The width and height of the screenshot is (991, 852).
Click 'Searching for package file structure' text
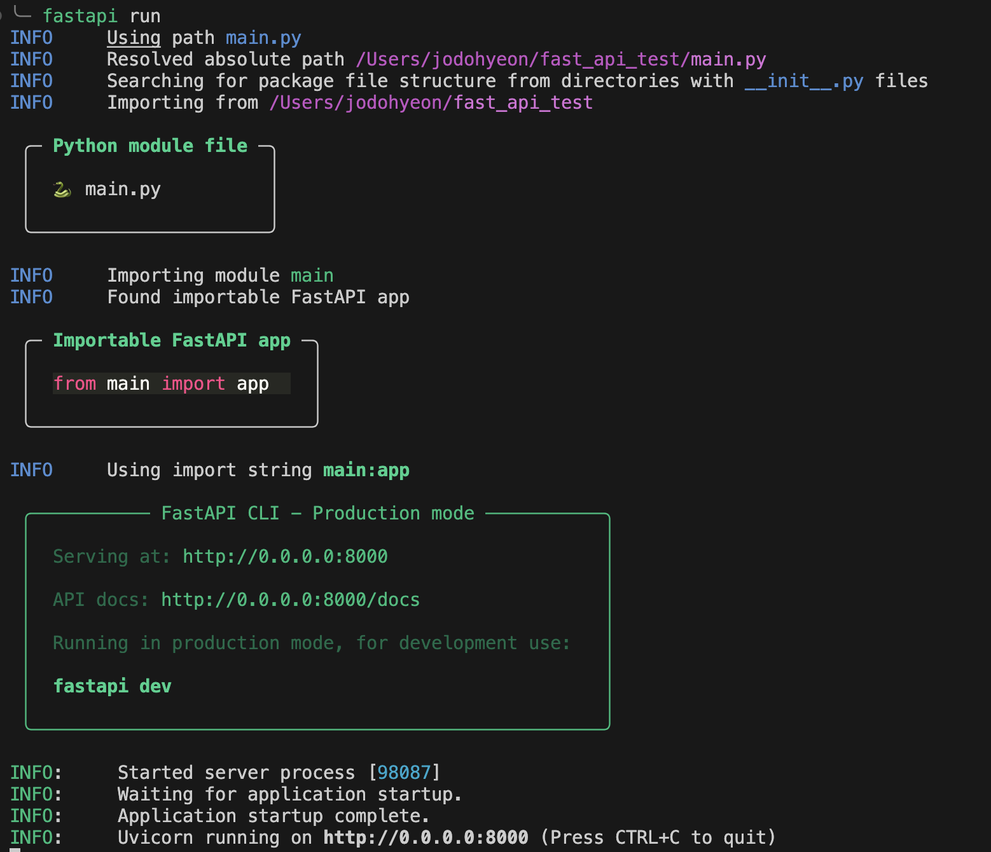tap(301, 81)
